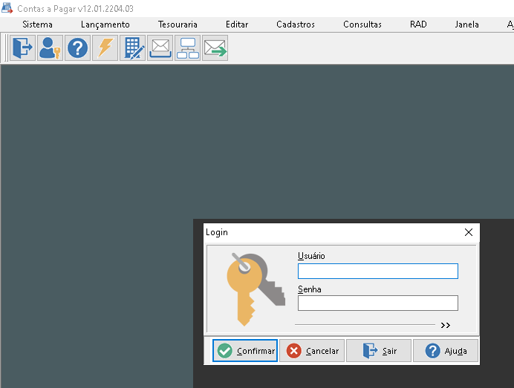The height and width of the screenshot is (388, 514).
Task: Click the Senha password field
Action: coord(378,303)
